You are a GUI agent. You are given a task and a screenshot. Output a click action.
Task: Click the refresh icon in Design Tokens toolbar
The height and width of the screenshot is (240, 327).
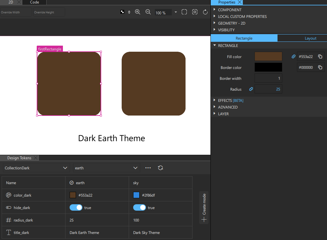[160, 168]
